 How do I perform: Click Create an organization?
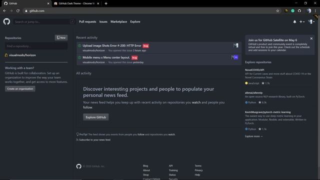(x=20, y=89)
